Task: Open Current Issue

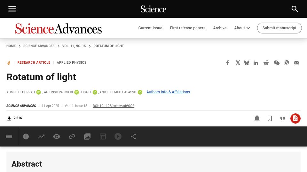Action: tap(150, 28)
